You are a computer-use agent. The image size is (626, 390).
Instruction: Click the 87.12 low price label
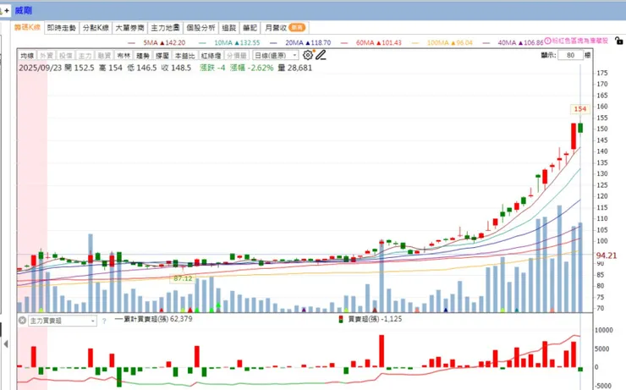click(x=183, y=278)
